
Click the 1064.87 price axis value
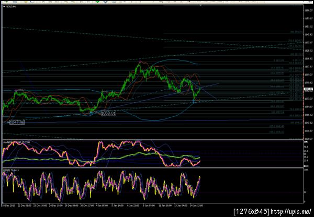point(309,107)
